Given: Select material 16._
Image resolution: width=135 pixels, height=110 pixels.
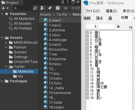Looking at the screenshot, I should 60,98.
